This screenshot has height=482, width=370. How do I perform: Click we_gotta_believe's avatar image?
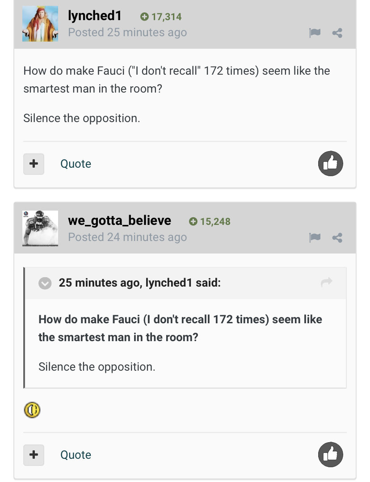pyautogui.click(x=40, y=228)
